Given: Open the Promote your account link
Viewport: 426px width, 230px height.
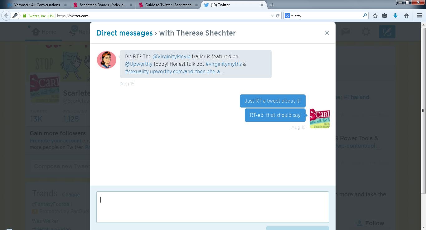Looking at the screenshot, I should (x=56, y=141).
